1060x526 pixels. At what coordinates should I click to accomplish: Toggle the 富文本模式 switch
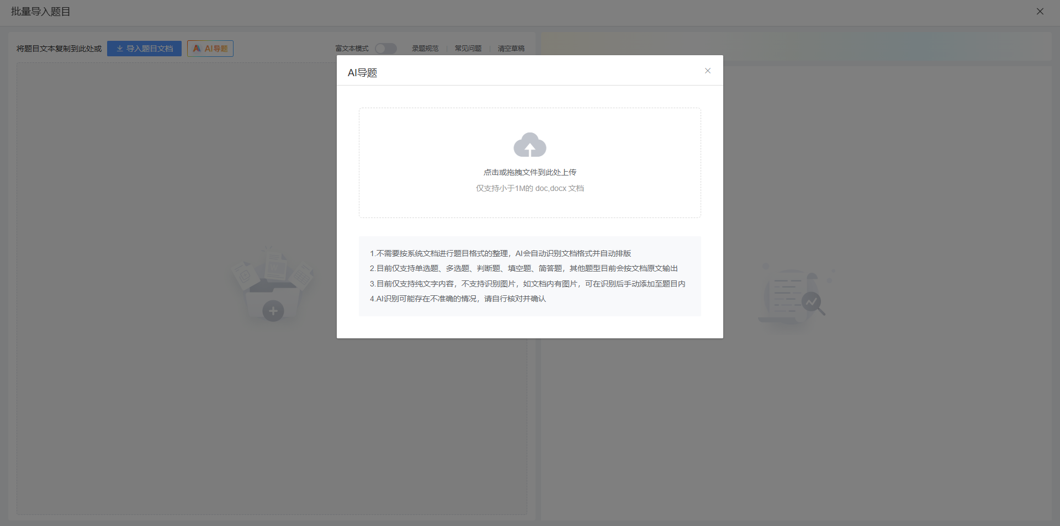(385, 49)
